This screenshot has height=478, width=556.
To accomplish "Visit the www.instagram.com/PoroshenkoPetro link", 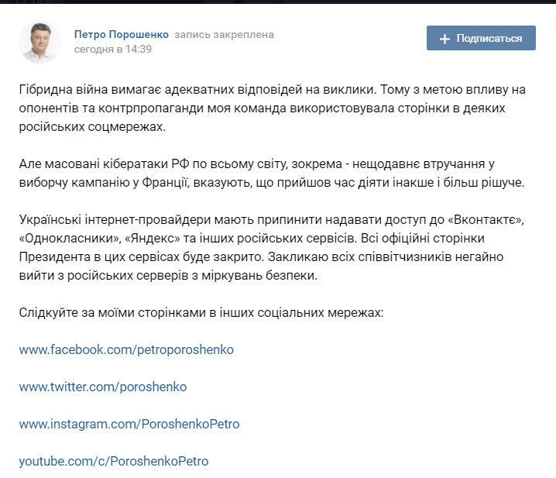I will [129, 424].
